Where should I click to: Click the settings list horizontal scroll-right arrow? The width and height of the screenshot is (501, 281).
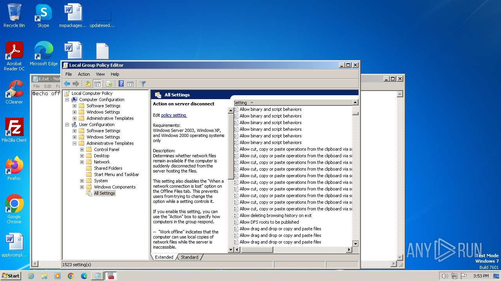click(349, 250)
